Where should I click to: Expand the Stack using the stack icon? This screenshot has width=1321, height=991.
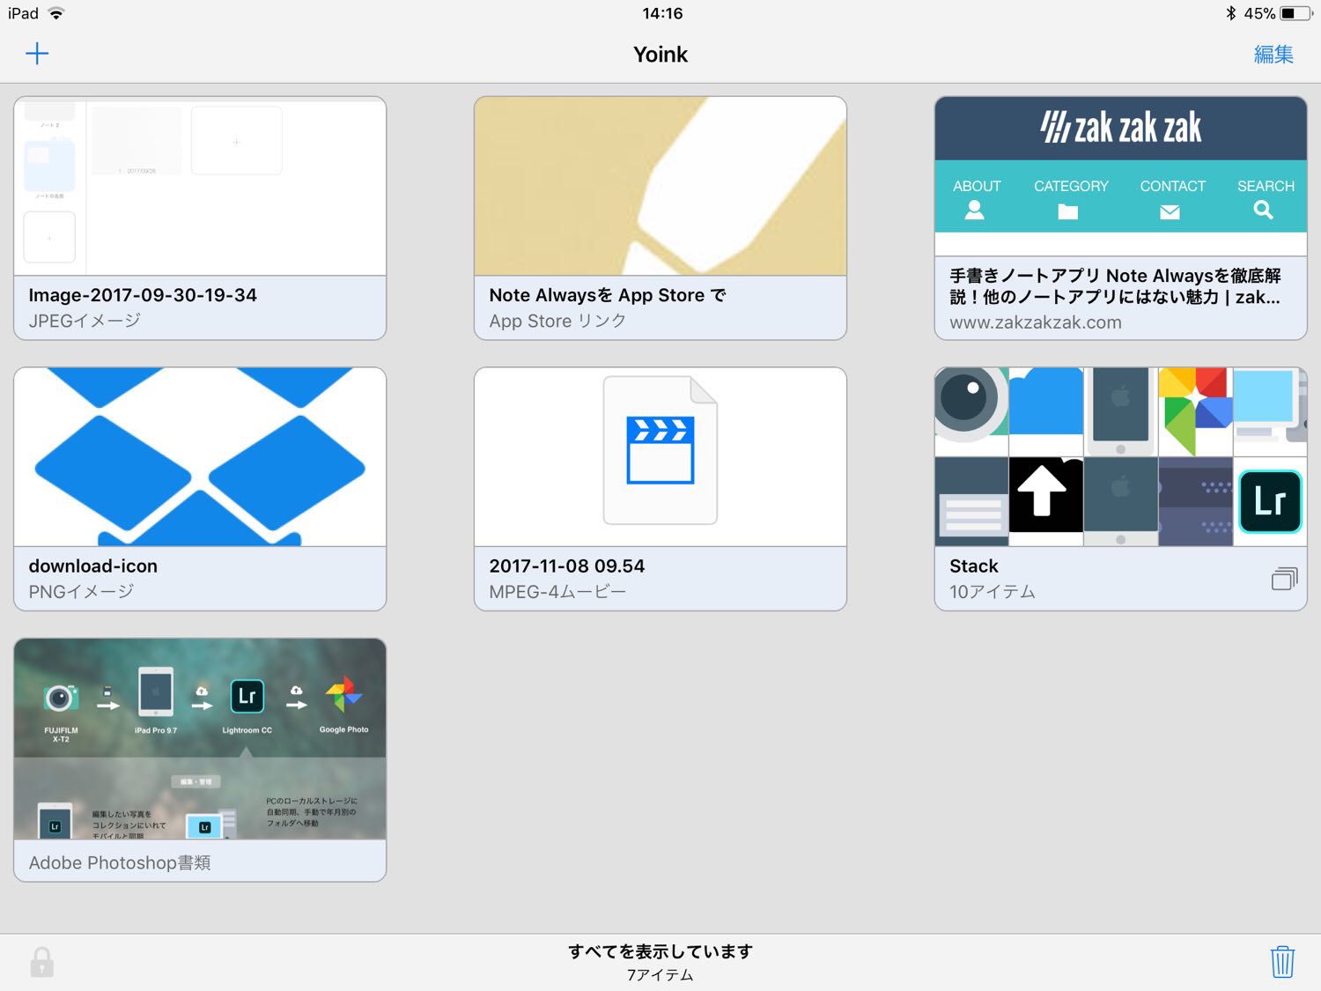(1285, 579)
